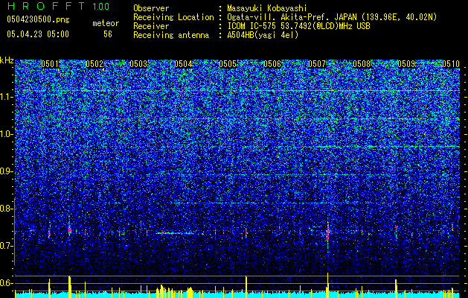Click the version number 1.0.0
The height and width of the screenshot is (298, 468).
[x=101, y=6]
